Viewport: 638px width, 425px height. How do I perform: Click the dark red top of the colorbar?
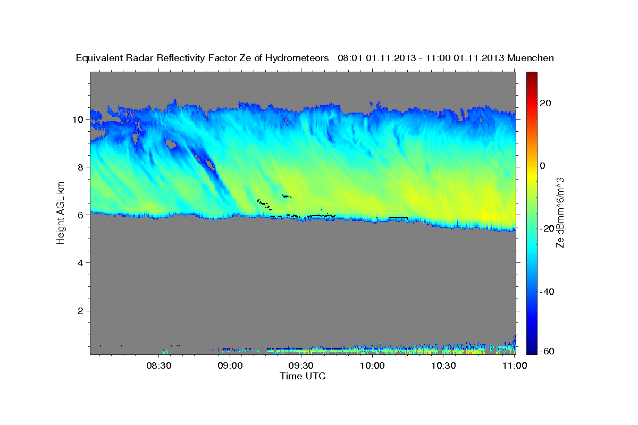pos(531,75)
